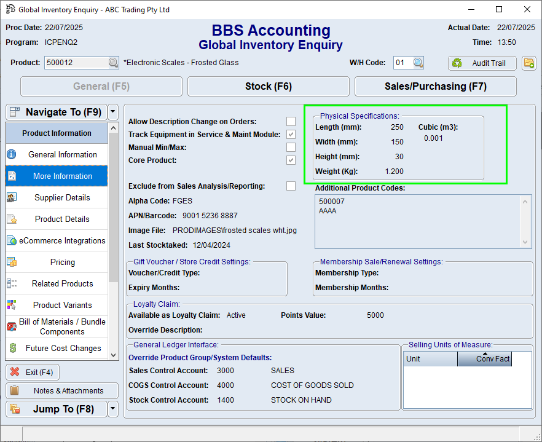Switch to the Stock (F6) tab
This screenshot has height=442, width=542.
pyautogui.click(x=268, y=87)
